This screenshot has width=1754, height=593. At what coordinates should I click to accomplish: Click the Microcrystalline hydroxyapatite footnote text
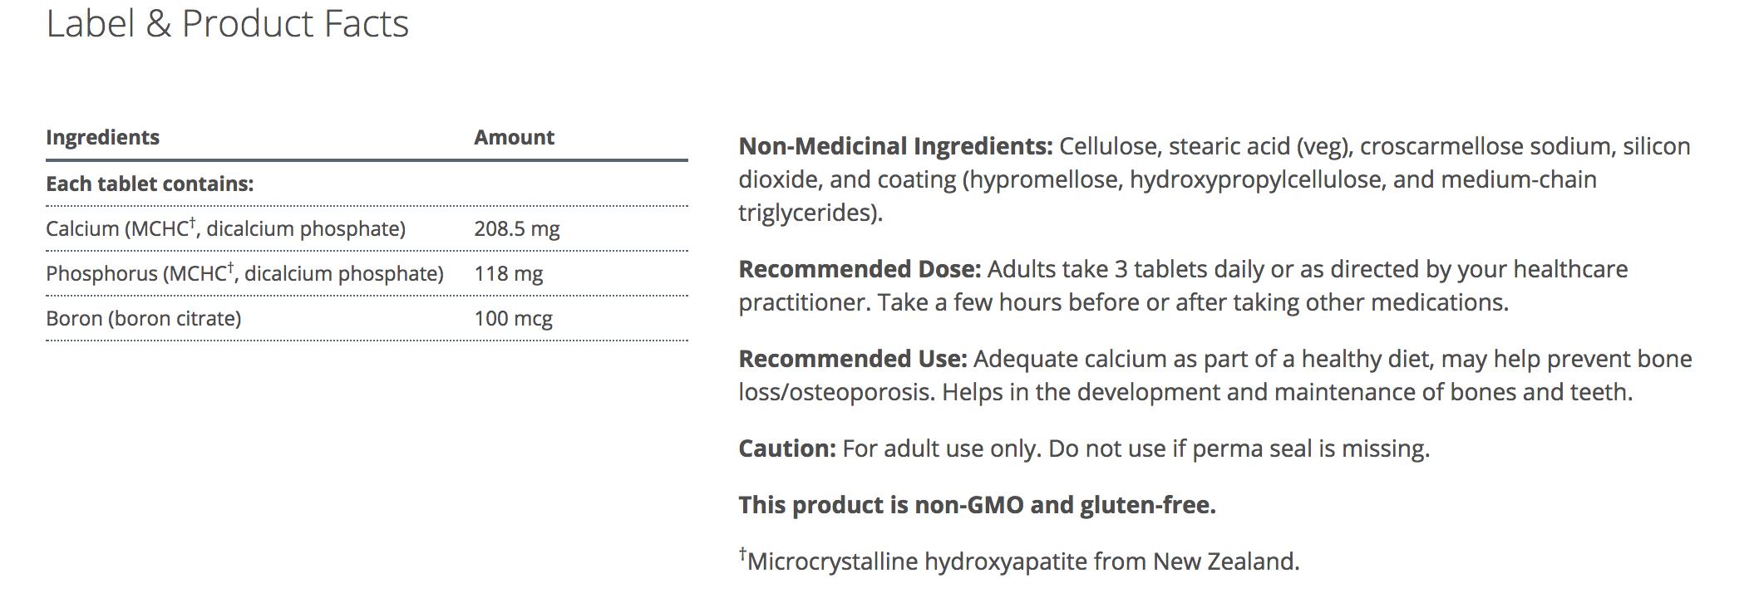[x=1022, y=561]
